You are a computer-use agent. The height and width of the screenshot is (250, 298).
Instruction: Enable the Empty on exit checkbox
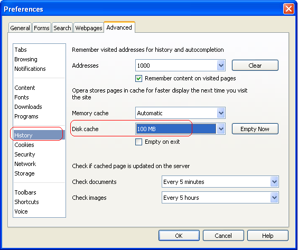pyautogui.click(x=138, y=142)
